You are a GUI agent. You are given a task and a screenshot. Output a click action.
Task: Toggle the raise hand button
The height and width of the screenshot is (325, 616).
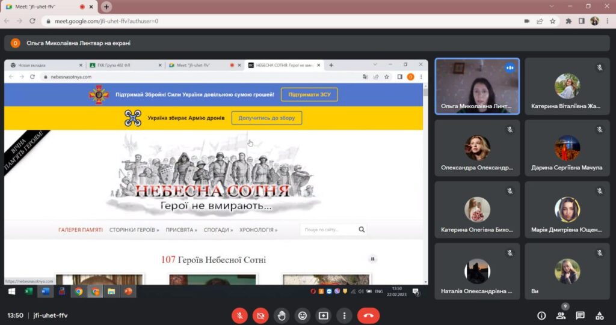pos(282,315)
